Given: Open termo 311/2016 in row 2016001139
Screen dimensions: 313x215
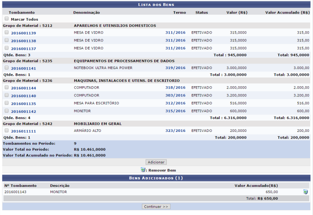Looking at the screenshot, I should pos(175,32).
